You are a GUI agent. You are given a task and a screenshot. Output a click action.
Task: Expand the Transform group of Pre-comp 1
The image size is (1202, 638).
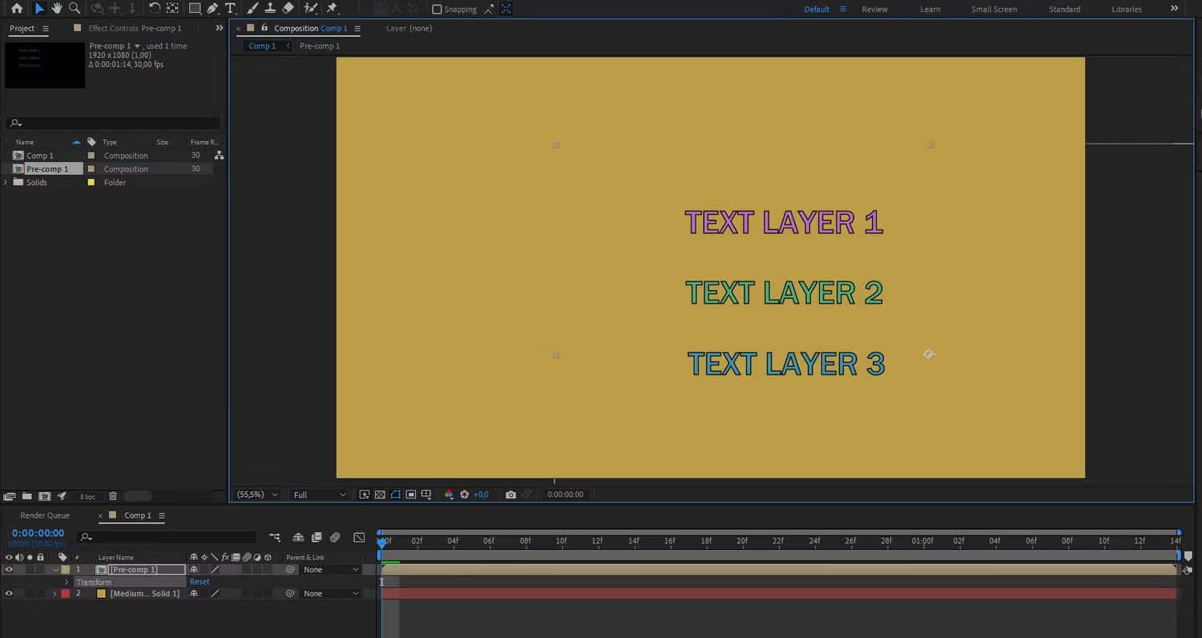pos(67,582)
